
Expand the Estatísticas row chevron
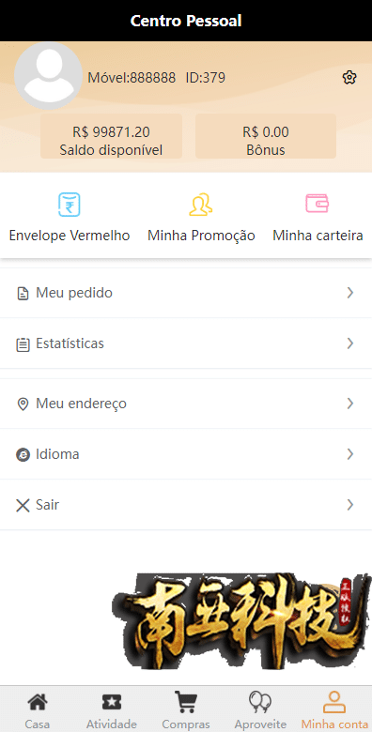pyautogui.click(x=350, y=343)
